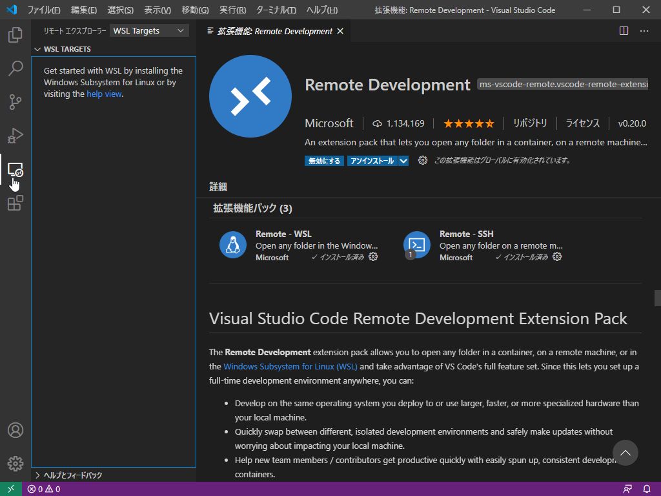Open notifications bell in status bar
This screenshot has width=661, height=496.
[x=647, y=490]
